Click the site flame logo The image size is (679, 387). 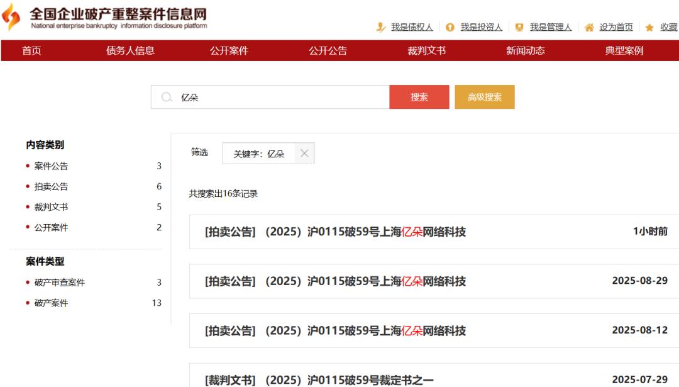11,18
